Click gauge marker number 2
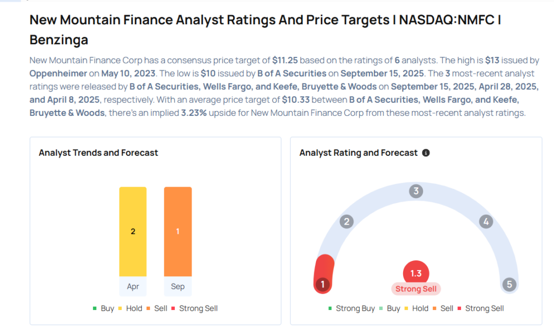 tap(346, 221)
